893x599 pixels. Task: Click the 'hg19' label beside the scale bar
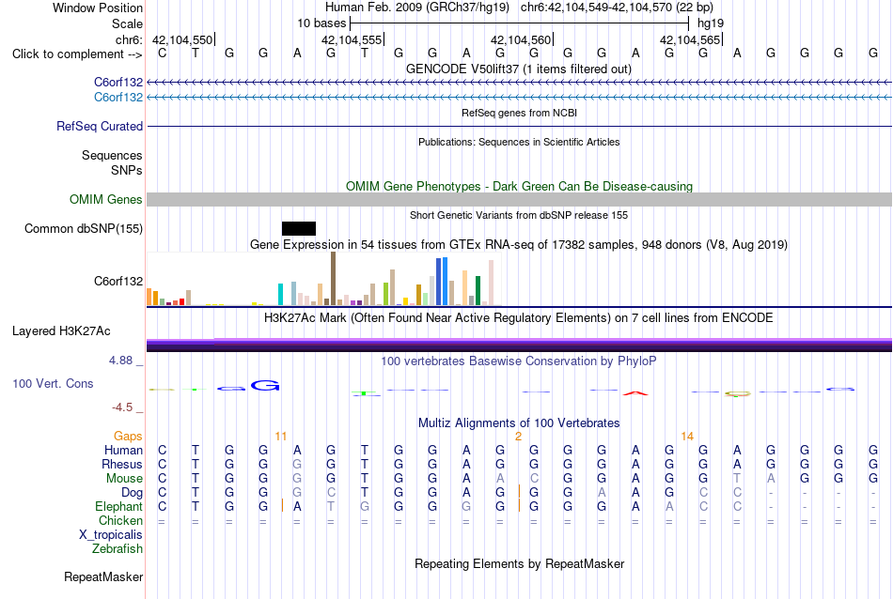(x=711, y=23)
